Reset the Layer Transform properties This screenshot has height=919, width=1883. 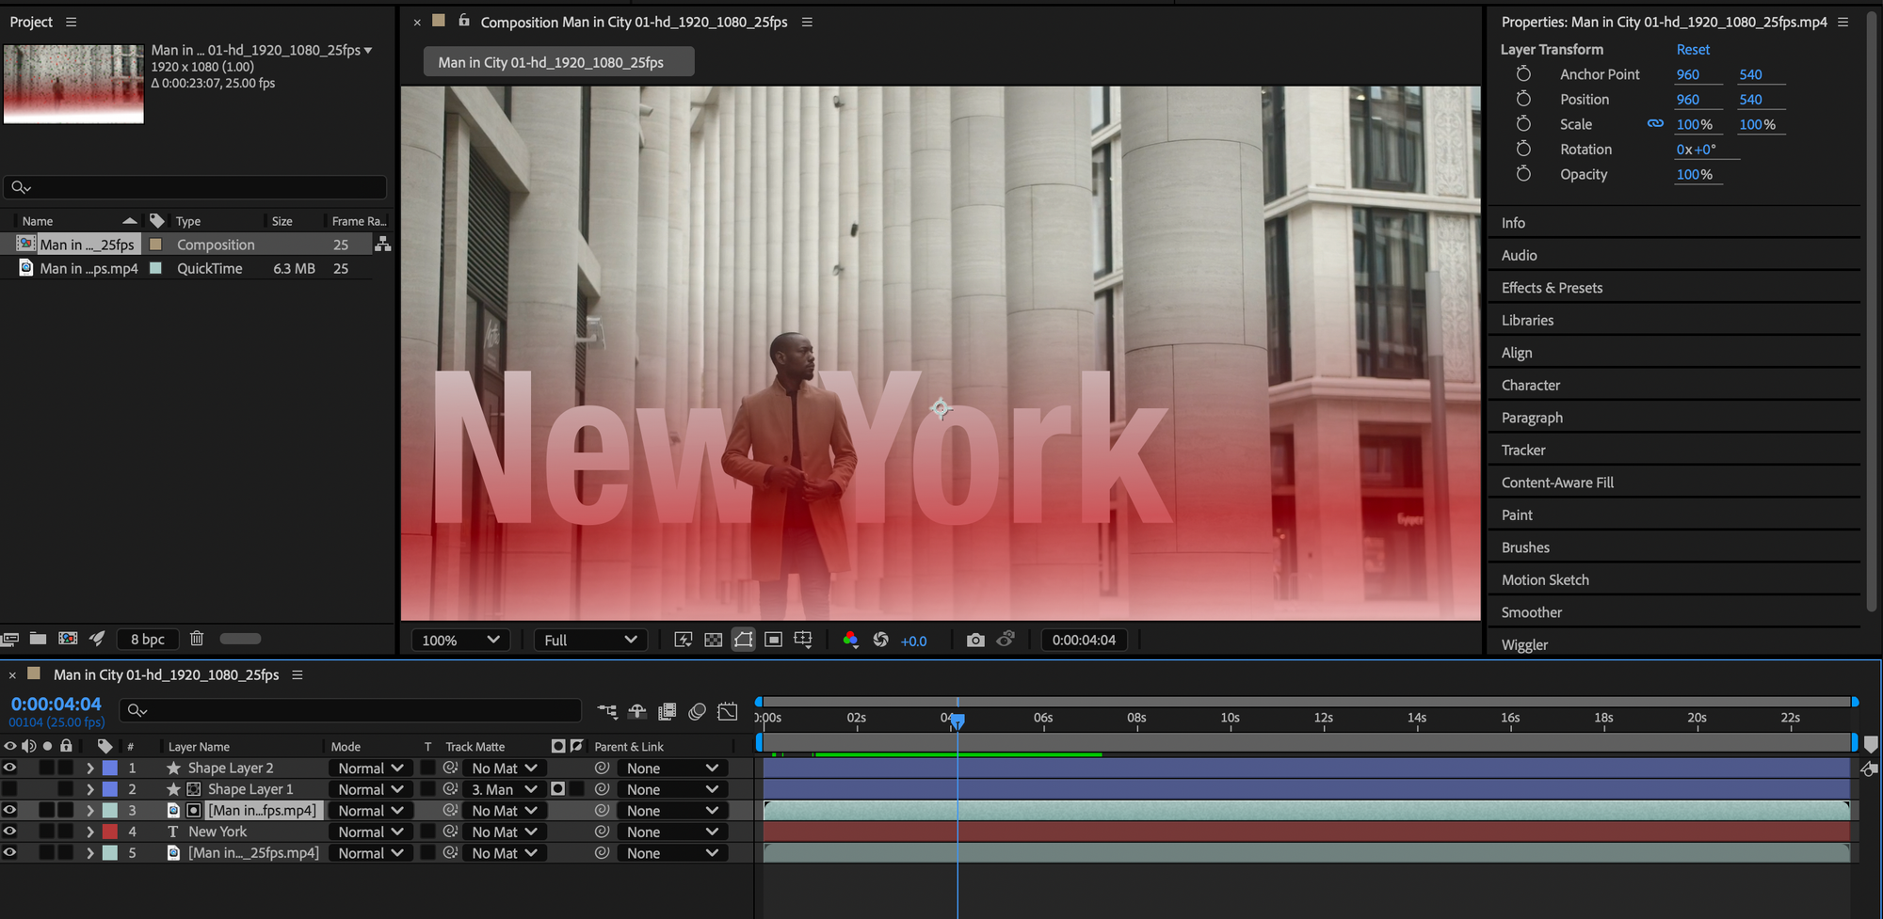tap(1692, 49)
